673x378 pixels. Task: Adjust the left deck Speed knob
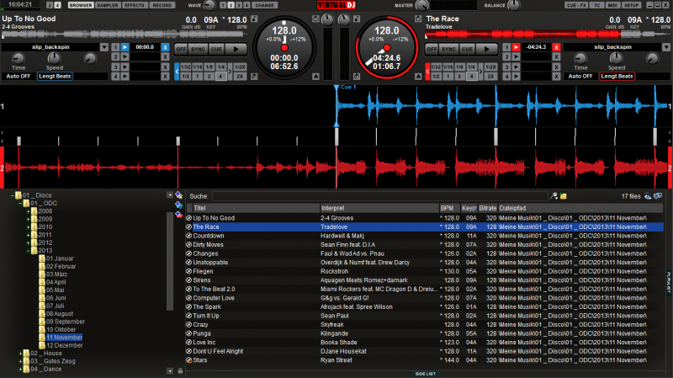54,58
